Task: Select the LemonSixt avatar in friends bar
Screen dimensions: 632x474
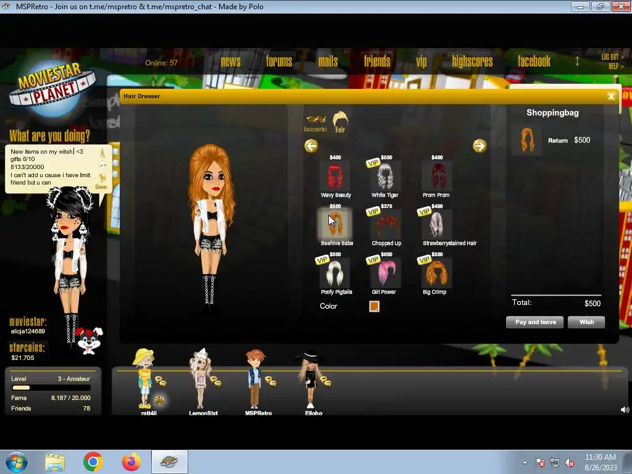Action: tap(200, 378)
